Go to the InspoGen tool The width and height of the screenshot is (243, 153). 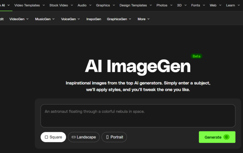coord(94,19)
